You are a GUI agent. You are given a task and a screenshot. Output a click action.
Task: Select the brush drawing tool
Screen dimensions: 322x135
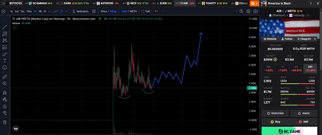[5, 54]
